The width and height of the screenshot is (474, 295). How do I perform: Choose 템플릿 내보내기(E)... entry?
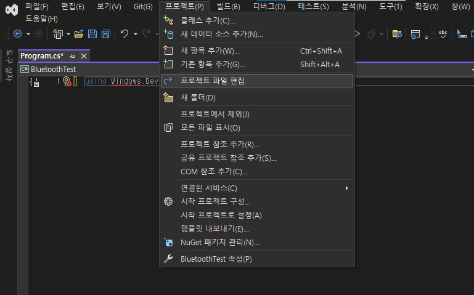click(x=257, y=229)
